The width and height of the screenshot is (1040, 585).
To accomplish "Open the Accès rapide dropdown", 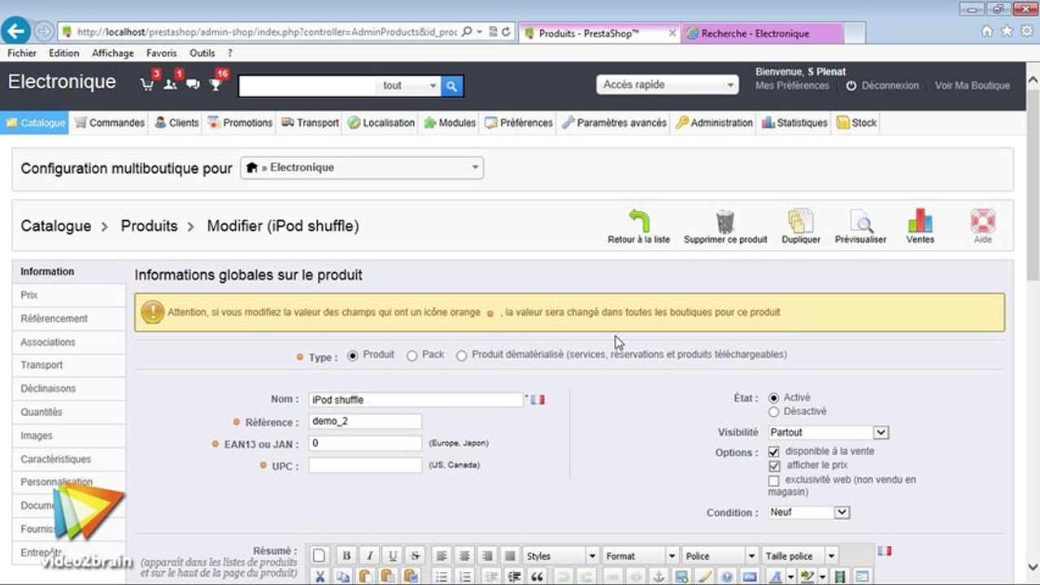I will coord(668,84).
